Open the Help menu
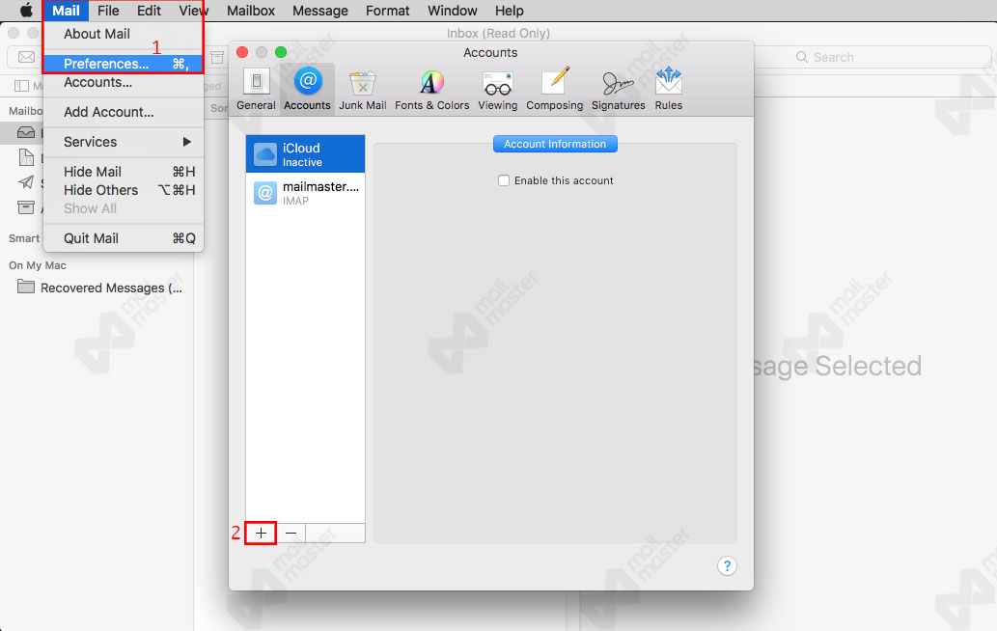 pyautogui.click(x=510, y=11)
